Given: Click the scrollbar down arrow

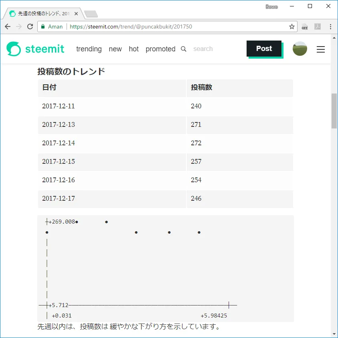Looking at the screenshot, I should (x=334, y=334).
